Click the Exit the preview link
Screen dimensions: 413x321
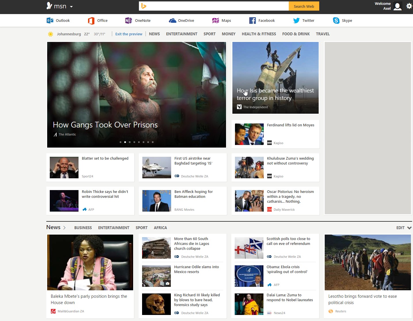coord(129,34)
